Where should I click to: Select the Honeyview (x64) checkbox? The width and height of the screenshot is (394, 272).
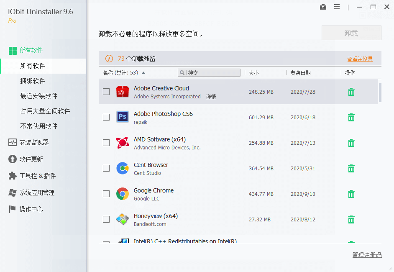click(106, 219)
